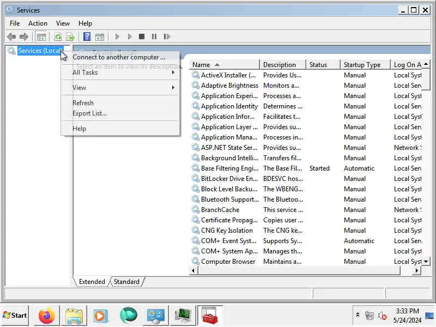Click the horizontal scrollbar left arrow
This screenshot has width=436, height=327.
click(x=193, y=270)
